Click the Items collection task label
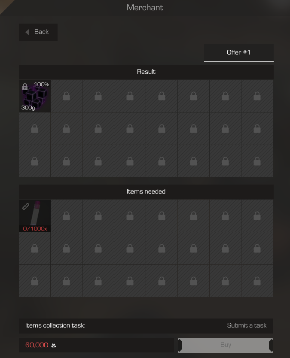The height and width of the screenshot is (358, 290). click(55, 325)
